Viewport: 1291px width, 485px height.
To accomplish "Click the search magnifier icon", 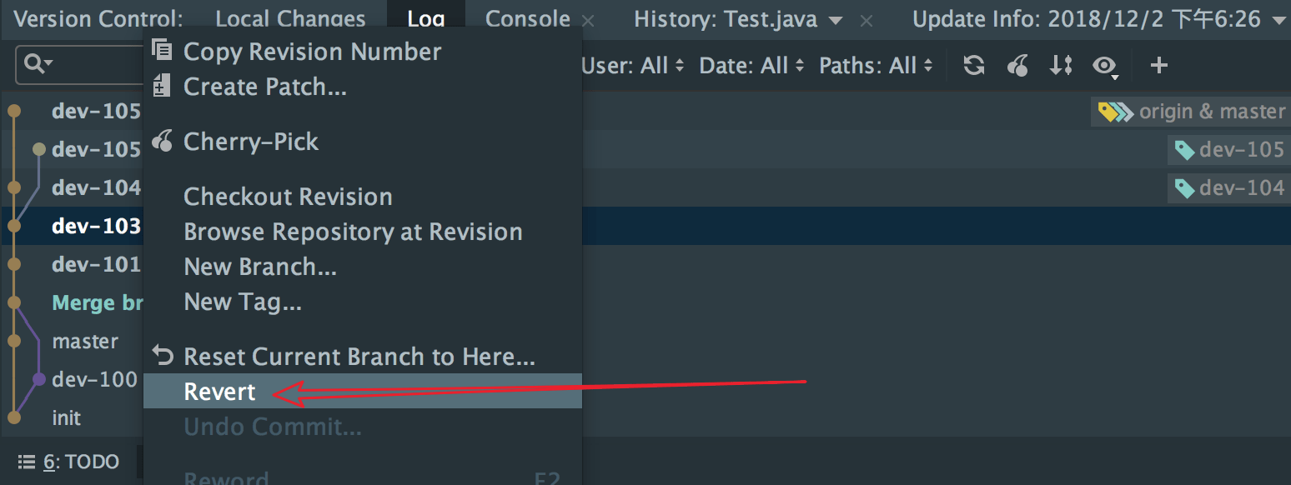I will click(38, 63).
